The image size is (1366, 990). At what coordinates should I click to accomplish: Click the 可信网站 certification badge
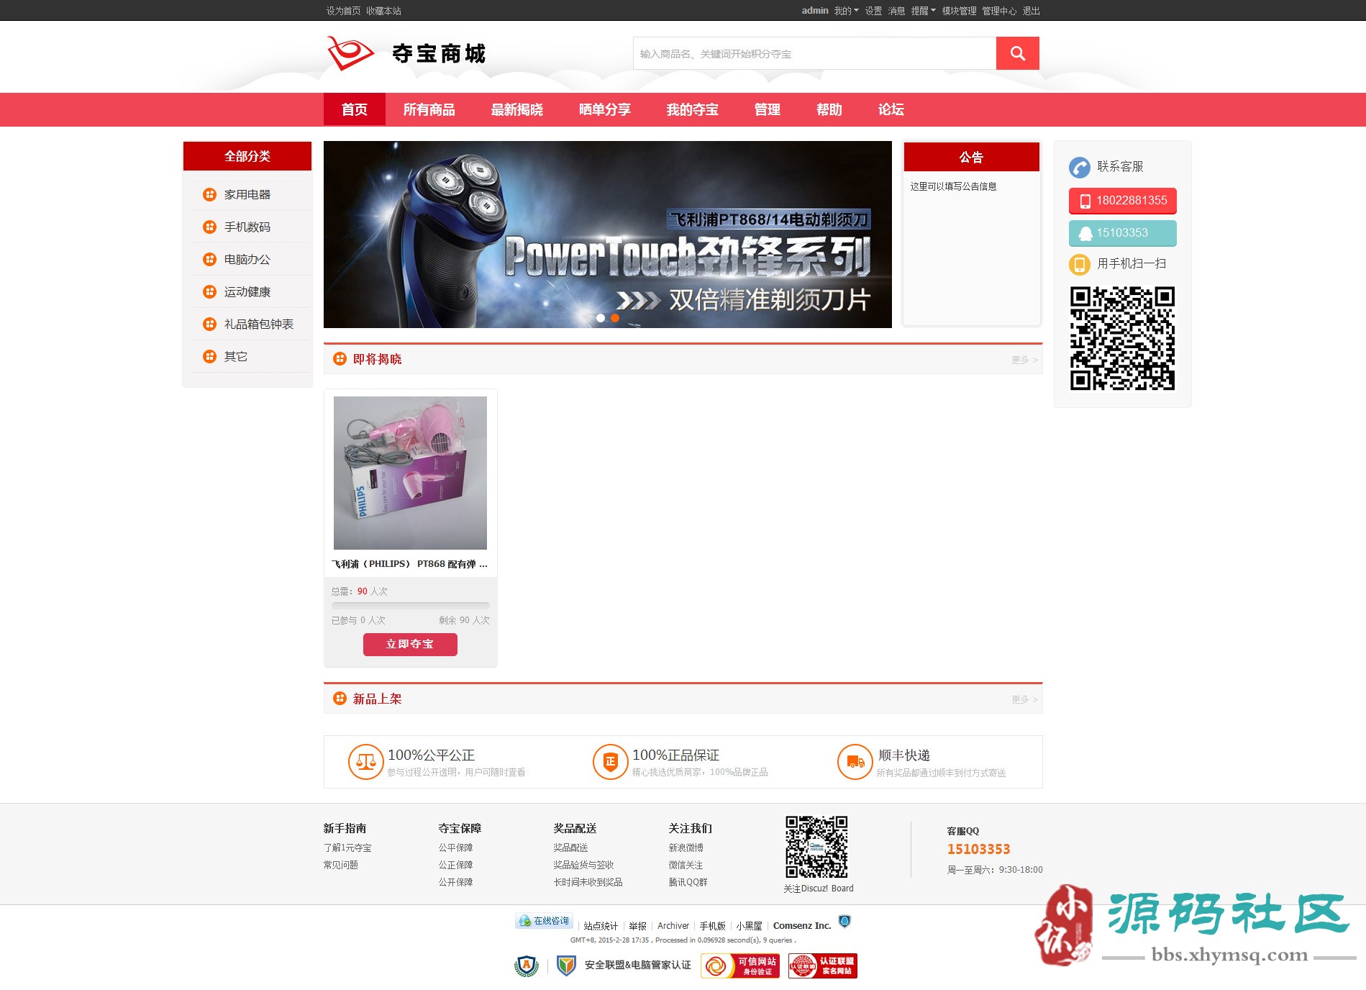(x=740, y=966)
